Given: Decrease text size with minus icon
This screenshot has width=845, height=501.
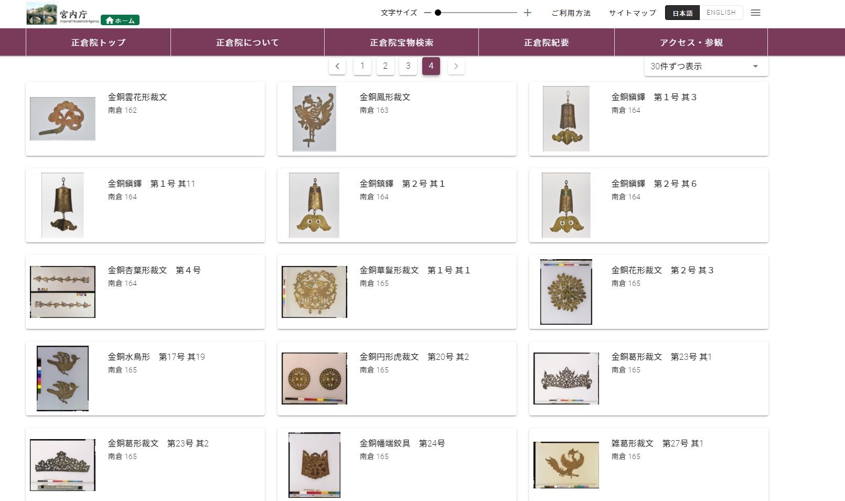Looking at the screenshot, I should point(427,13).
